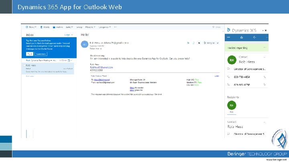Click the Reply all button

(x=209, y=43)
